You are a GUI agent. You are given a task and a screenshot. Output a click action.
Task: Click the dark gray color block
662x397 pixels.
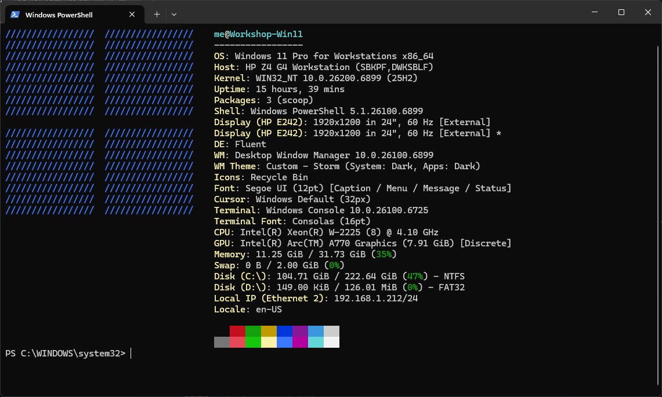coord(222,342)
